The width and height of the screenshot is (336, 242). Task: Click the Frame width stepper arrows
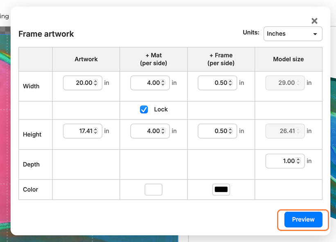pos(230,83)
